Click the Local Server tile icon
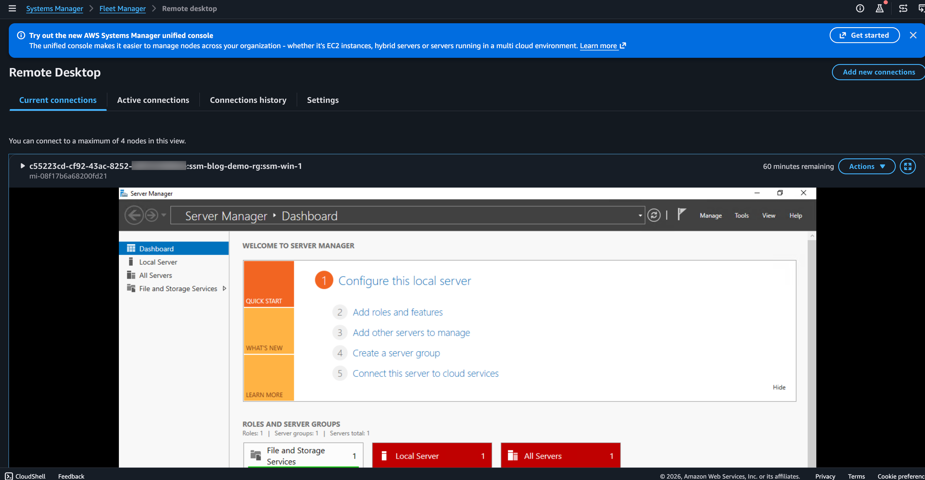925x480 pixels. point(384,456)
